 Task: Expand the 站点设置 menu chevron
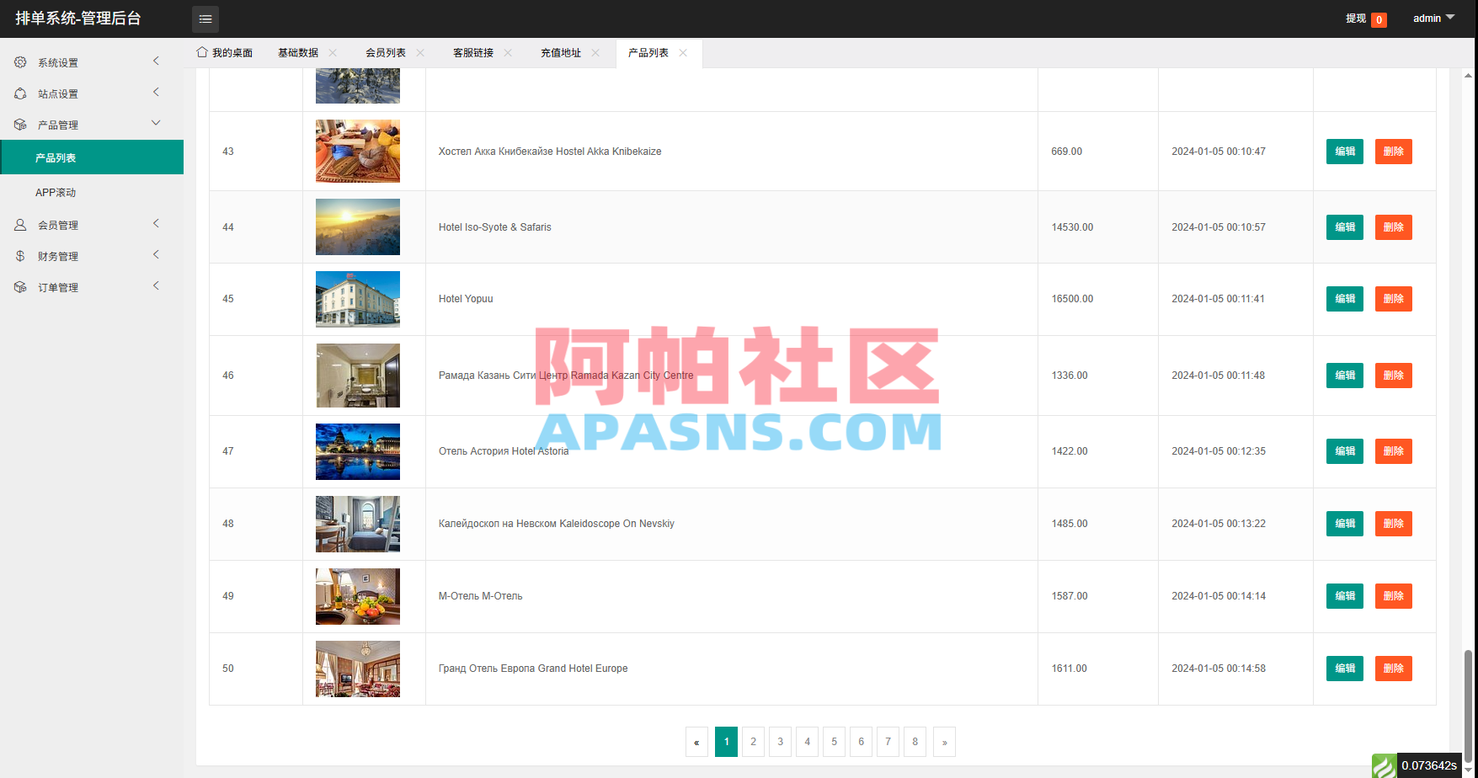click(156, 92)
